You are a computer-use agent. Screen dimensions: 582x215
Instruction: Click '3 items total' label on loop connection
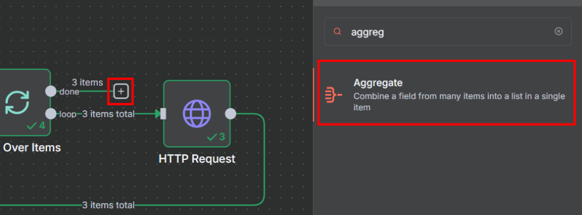coord(108,114)
